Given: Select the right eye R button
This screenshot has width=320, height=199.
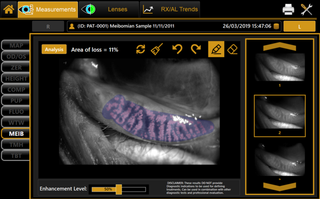Looking at the screenshot, I should 48,27.
